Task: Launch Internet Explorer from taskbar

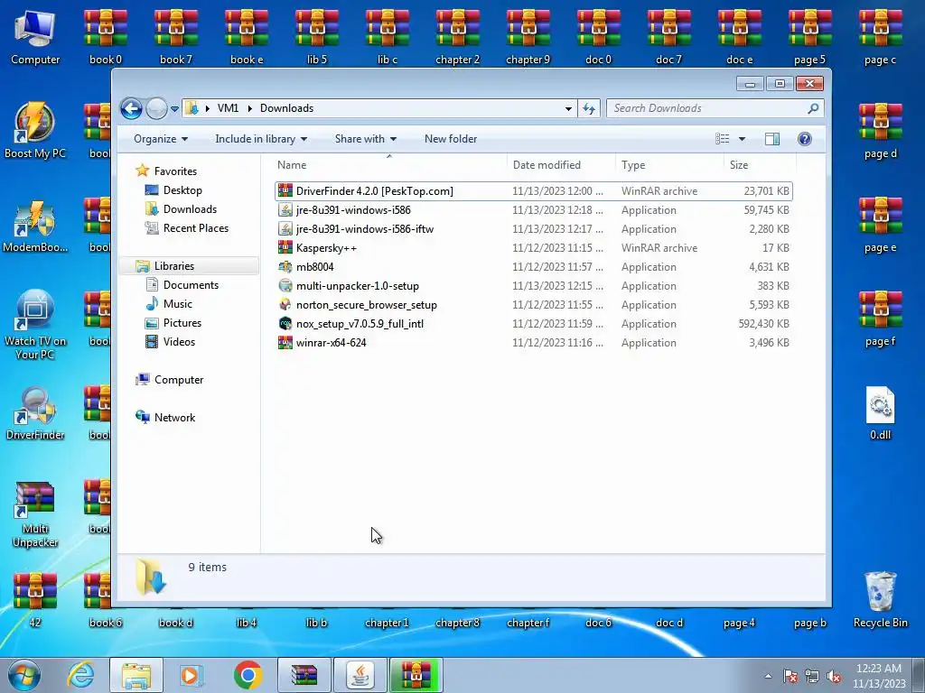Action: point(80,675)
